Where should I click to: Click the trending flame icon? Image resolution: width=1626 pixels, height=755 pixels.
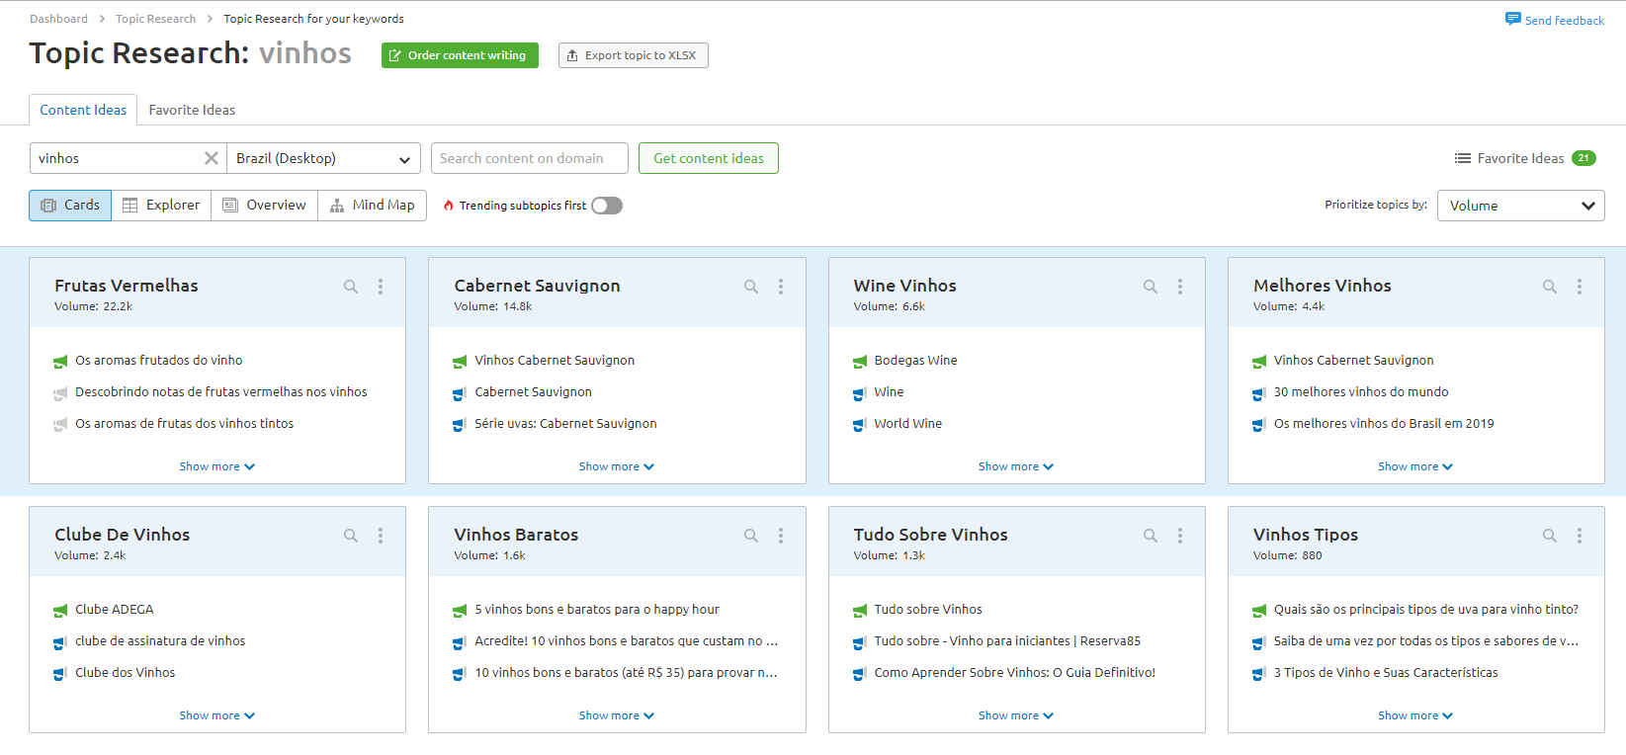[x=449, y=206]
